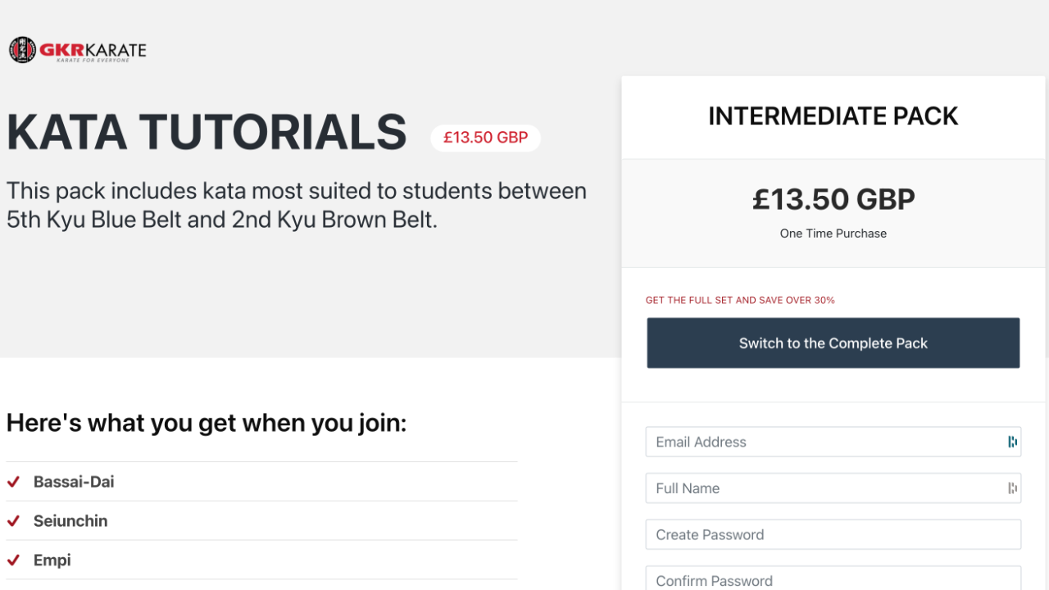
Task: Click the autofill icon in Full Name field
Action: click(x=1012, y=488)
